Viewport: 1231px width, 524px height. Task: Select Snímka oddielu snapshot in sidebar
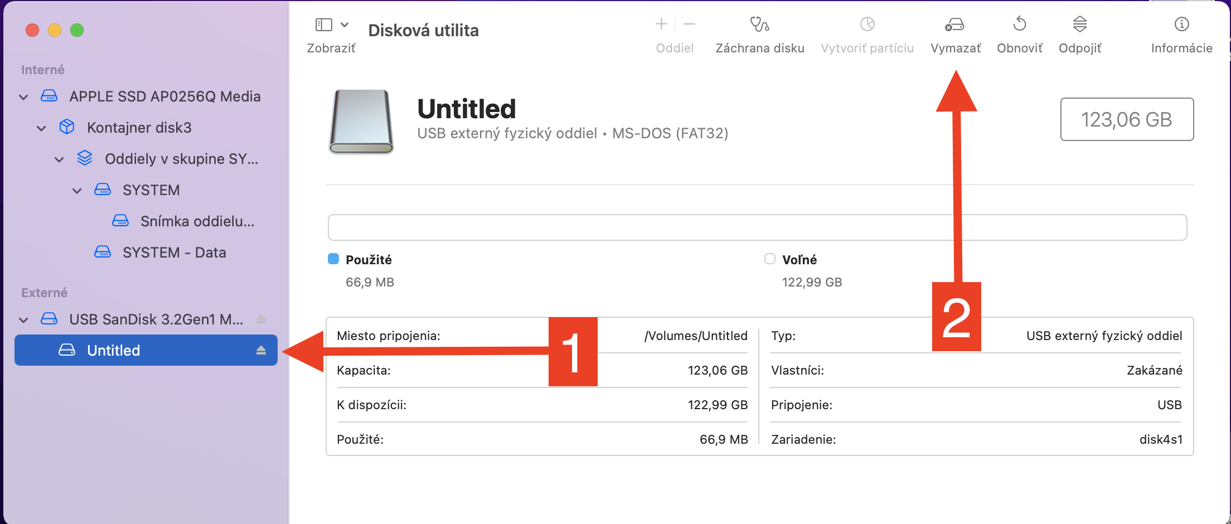197,221
